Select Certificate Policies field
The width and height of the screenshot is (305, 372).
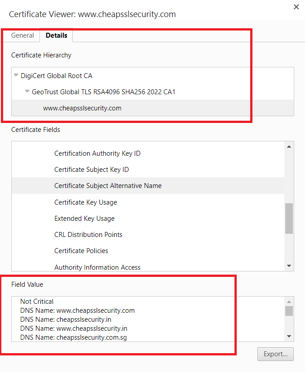click(x=148, y=251)
